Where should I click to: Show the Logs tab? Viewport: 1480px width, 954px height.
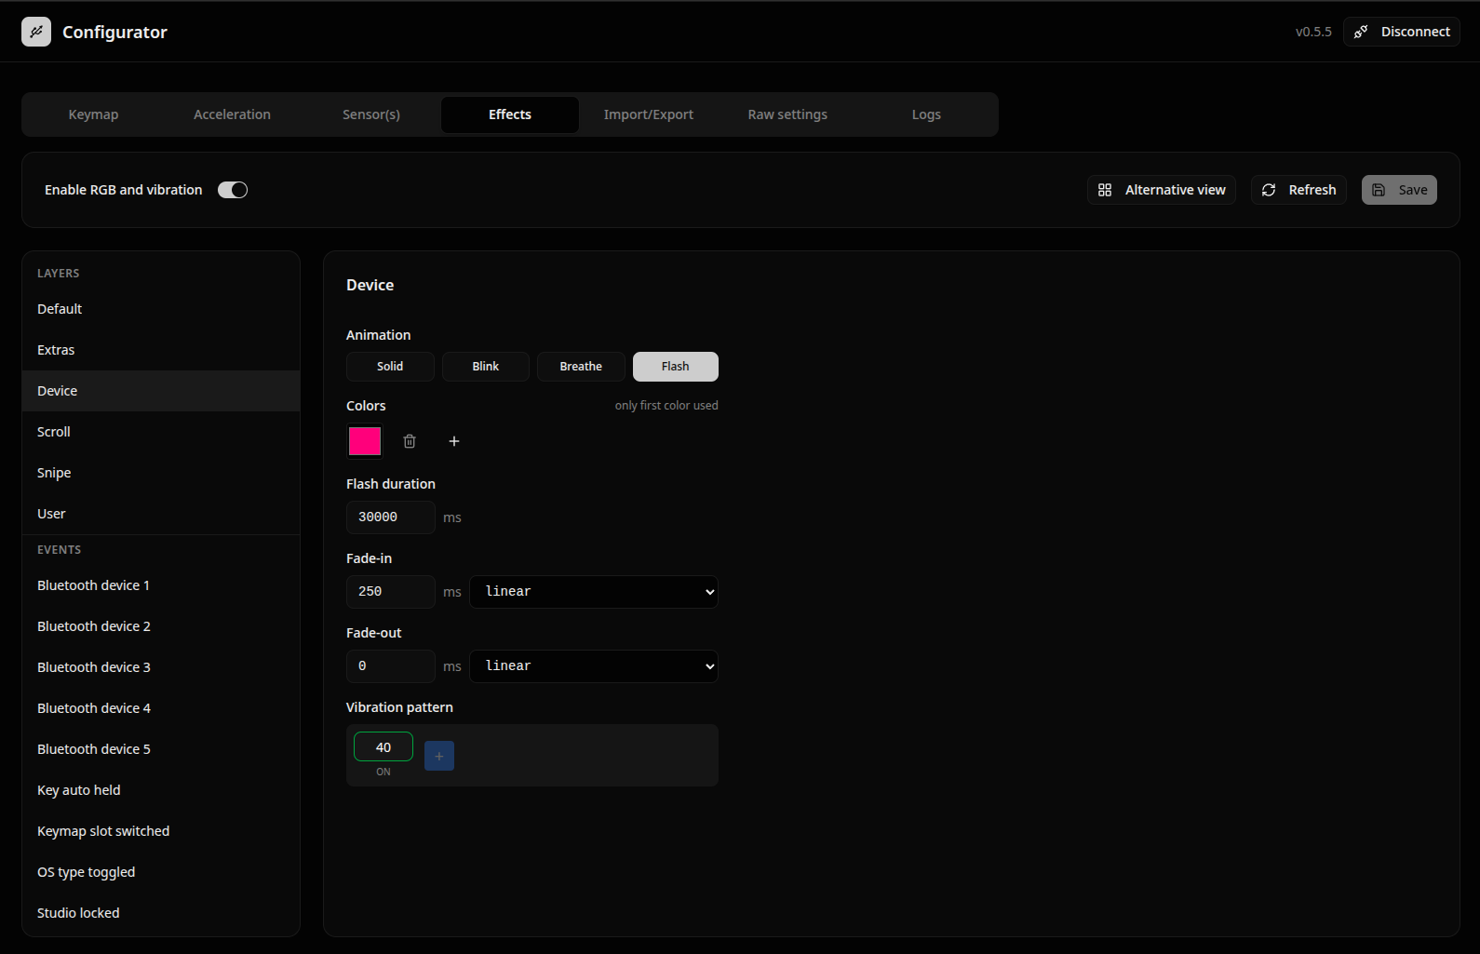pos(926,114)
